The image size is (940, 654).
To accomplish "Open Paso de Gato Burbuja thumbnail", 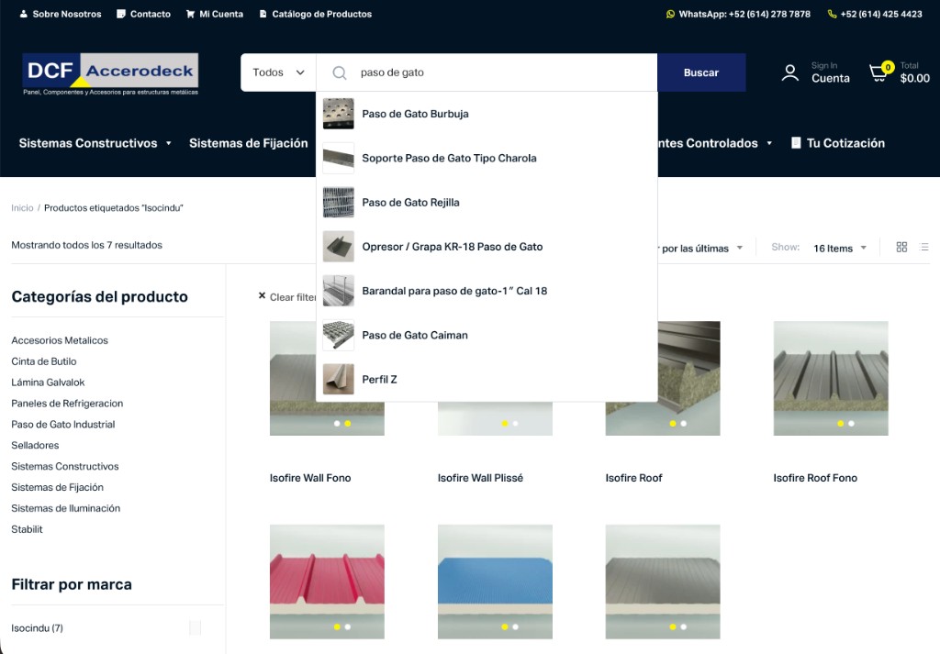I will point(338,114).
